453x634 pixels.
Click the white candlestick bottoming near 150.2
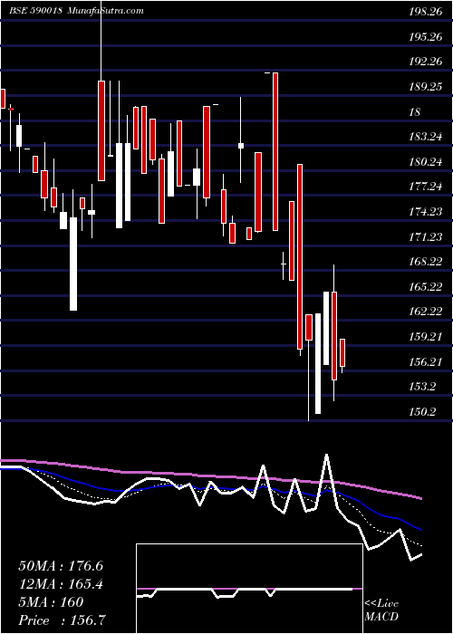pos(318,363)
